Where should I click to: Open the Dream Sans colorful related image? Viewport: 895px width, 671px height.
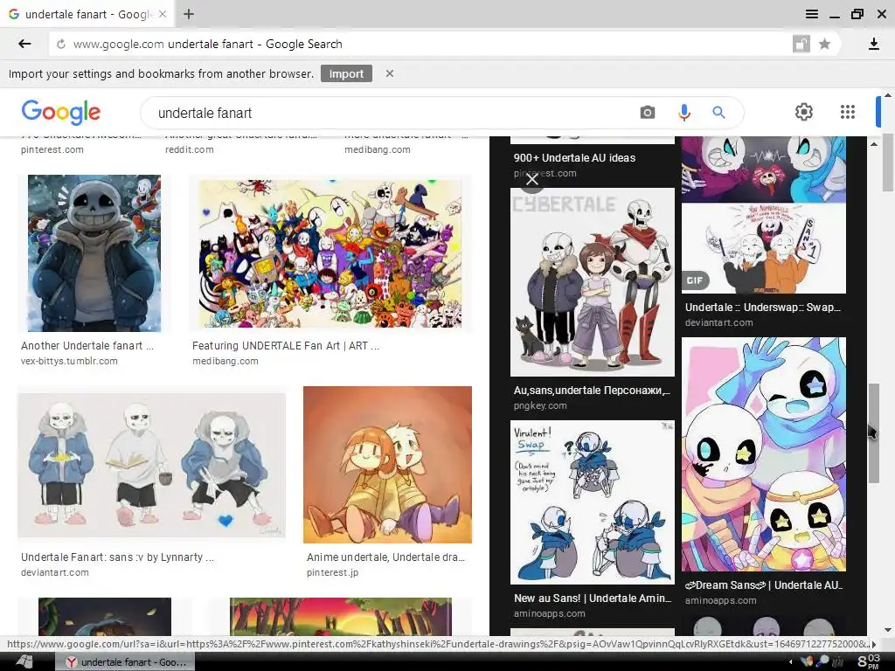coord(764,454)
